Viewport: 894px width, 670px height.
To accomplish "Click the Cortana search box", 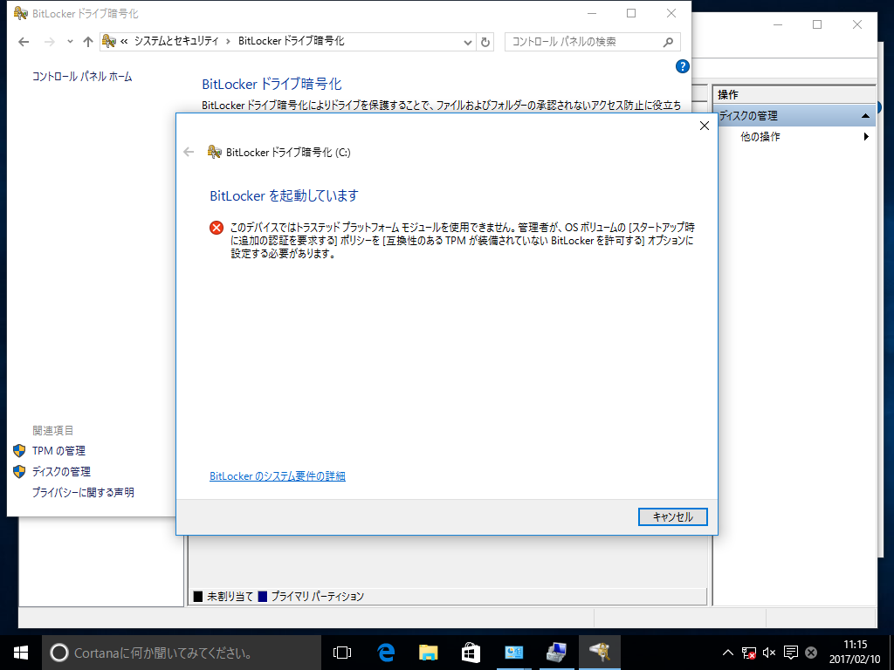I will click(x=182, y=653).
